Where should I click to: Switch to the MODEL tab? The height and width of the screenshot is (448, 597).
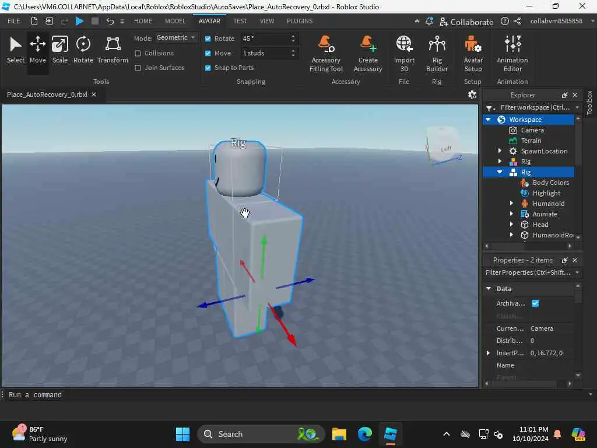[x=175, y=22]
